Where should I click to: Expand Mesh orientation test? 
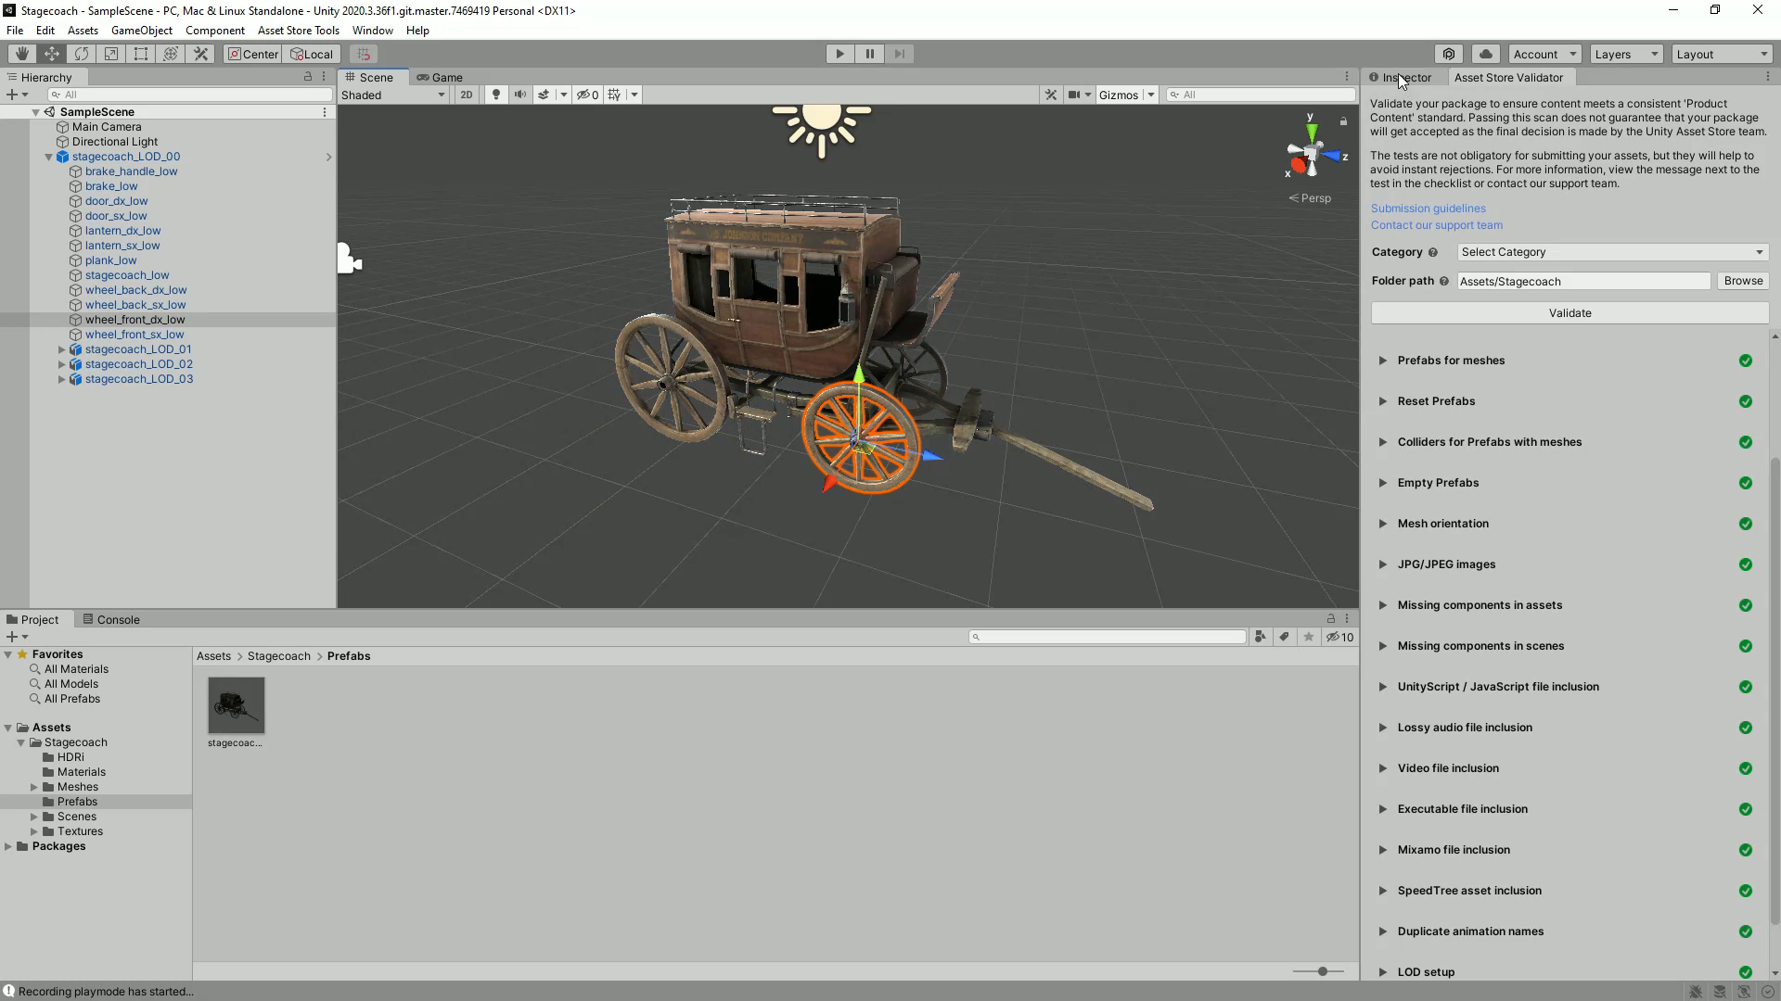[x=1382, y=524]
